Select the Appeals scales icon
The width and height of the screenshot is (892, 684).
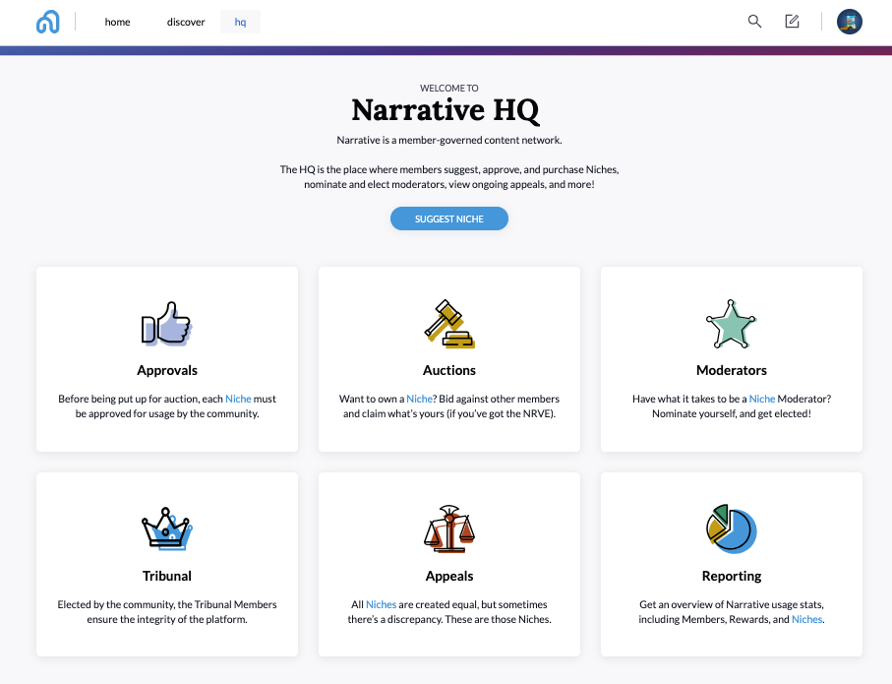coord(448,529)
